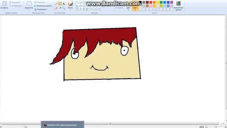Select the Cloud callout shape
227x128 pixels.
[96, 9]
